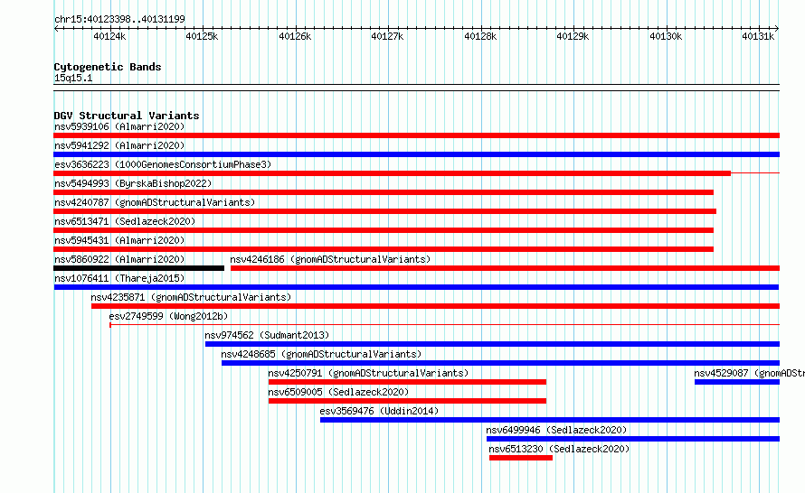Select the short blue bar under nsv4529087
This screenshot has width=805, height=493.
737,382
